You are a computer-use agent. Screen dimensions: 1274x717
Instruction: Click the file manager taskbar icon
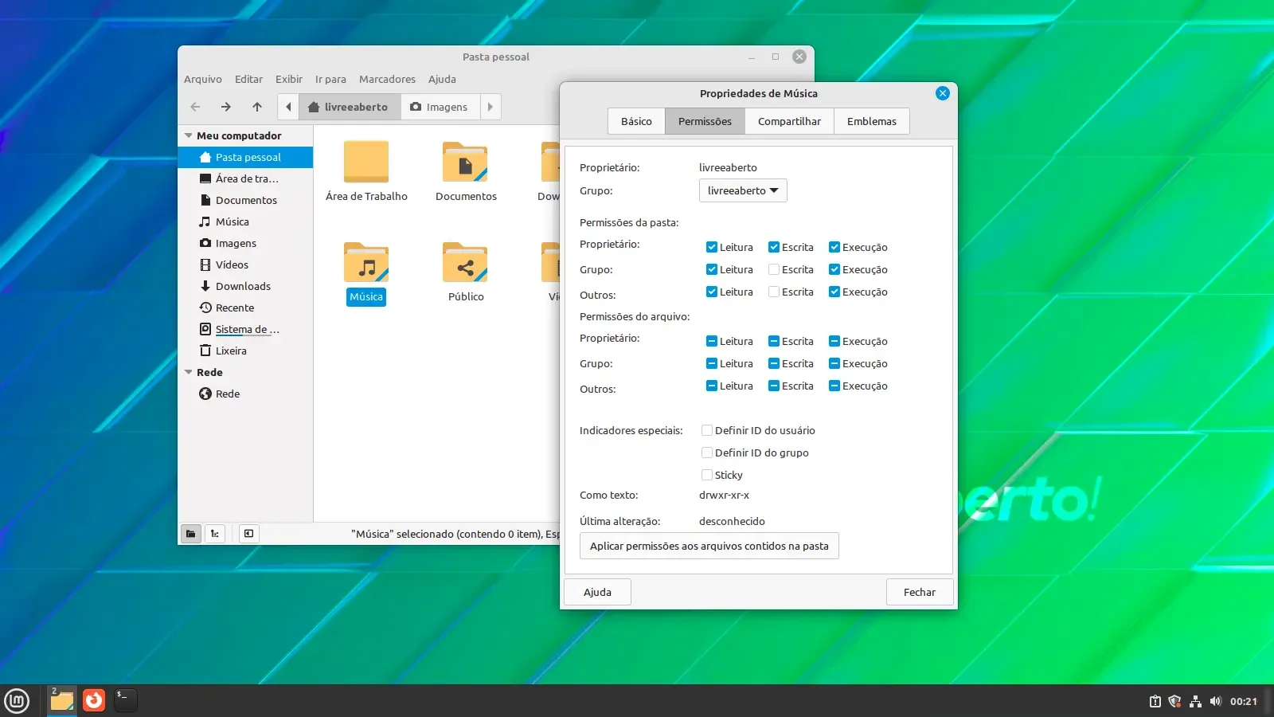pyautogui.click(x=62, y=701)
